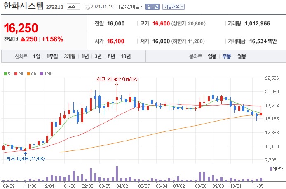Click the 거래량 value 1,012,955
Viewport: 286px width, 189px height.
[258, 24]
